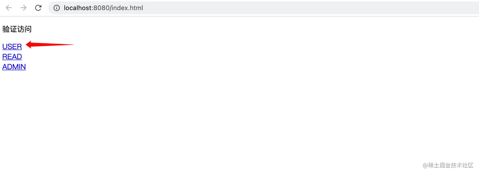Click the 访问 characters of the heading
The width and height of the screenshot is (479, 174).
point(24,29)
